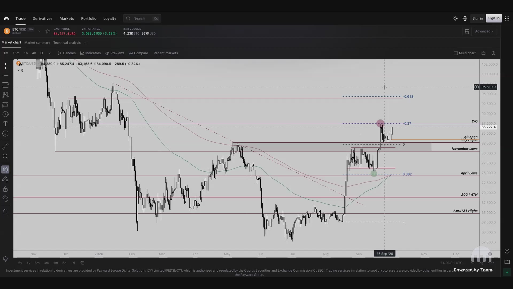The width and height of the screenshot is (513, 289).
Task: Open the Advanced mode dropdown
Action: click(484, 31)
